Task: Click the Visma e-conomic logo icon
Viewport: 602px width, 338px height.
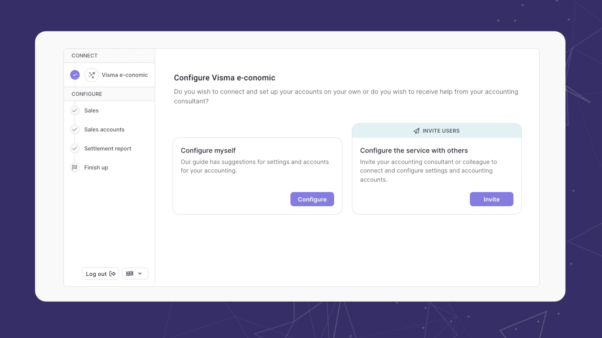Action: [92, 75]
